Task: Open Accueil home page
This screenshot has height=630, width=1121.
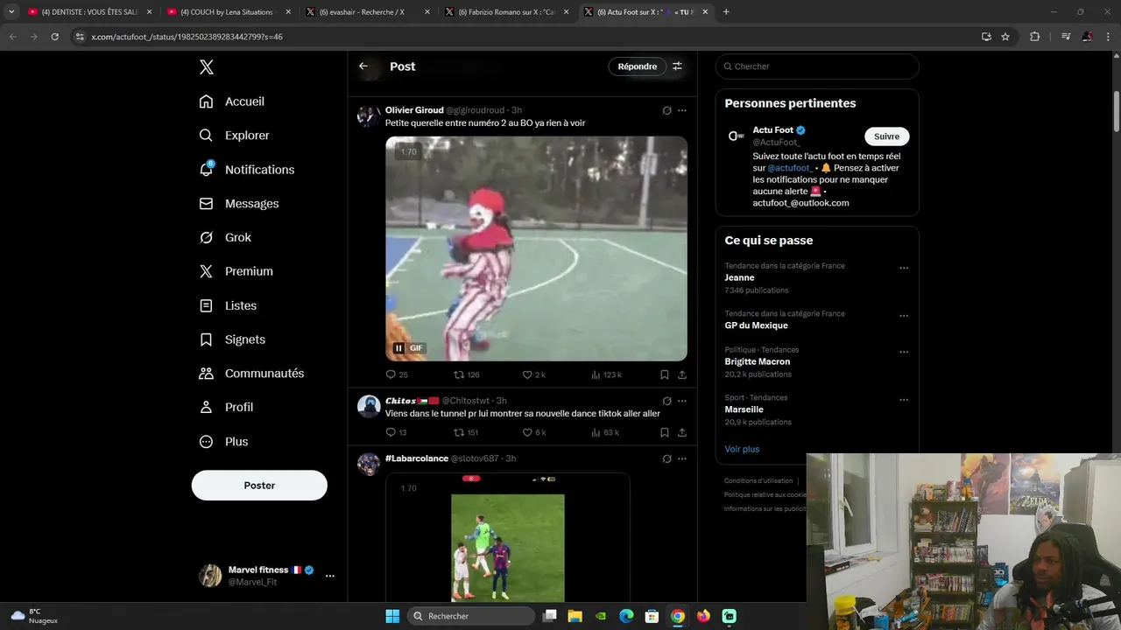Action: [x=232, y=101]
